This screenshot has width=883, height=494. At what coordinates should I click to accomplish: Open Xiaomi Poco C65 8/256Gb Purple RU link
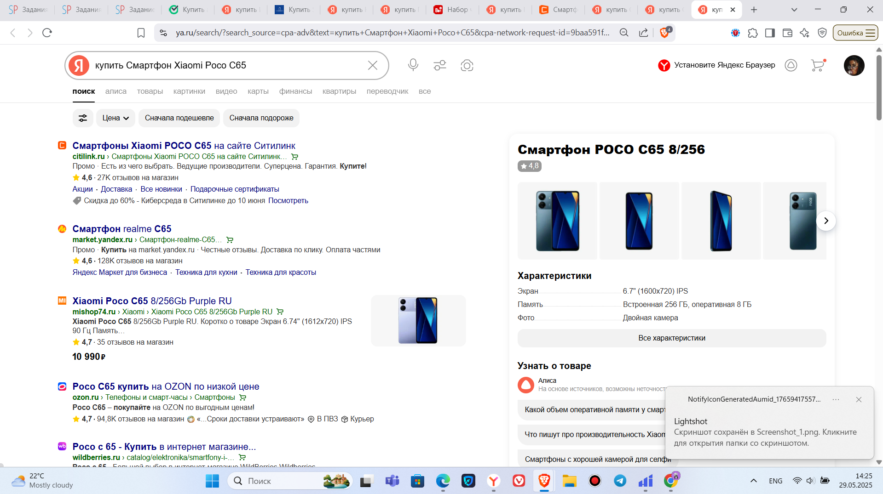click(152, 301)
